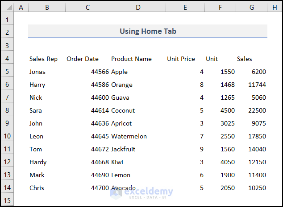Viewport: 283px width, 207px height.
Task: Click the select-all corner of the grid
Action: [7, 7]
